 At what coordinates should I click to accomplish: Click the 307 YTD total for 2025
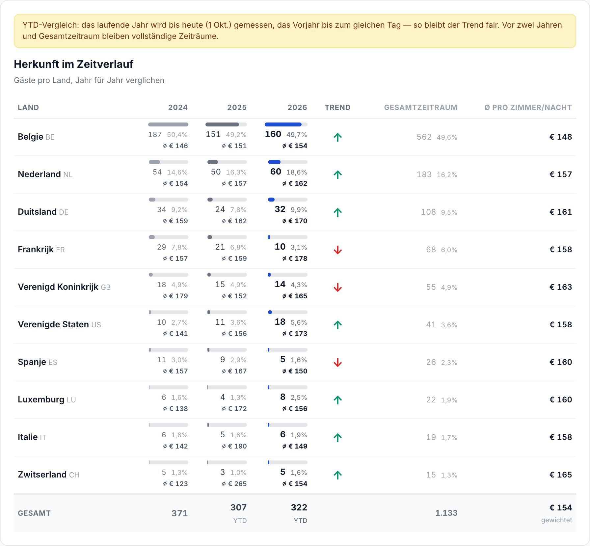[238, 507]
